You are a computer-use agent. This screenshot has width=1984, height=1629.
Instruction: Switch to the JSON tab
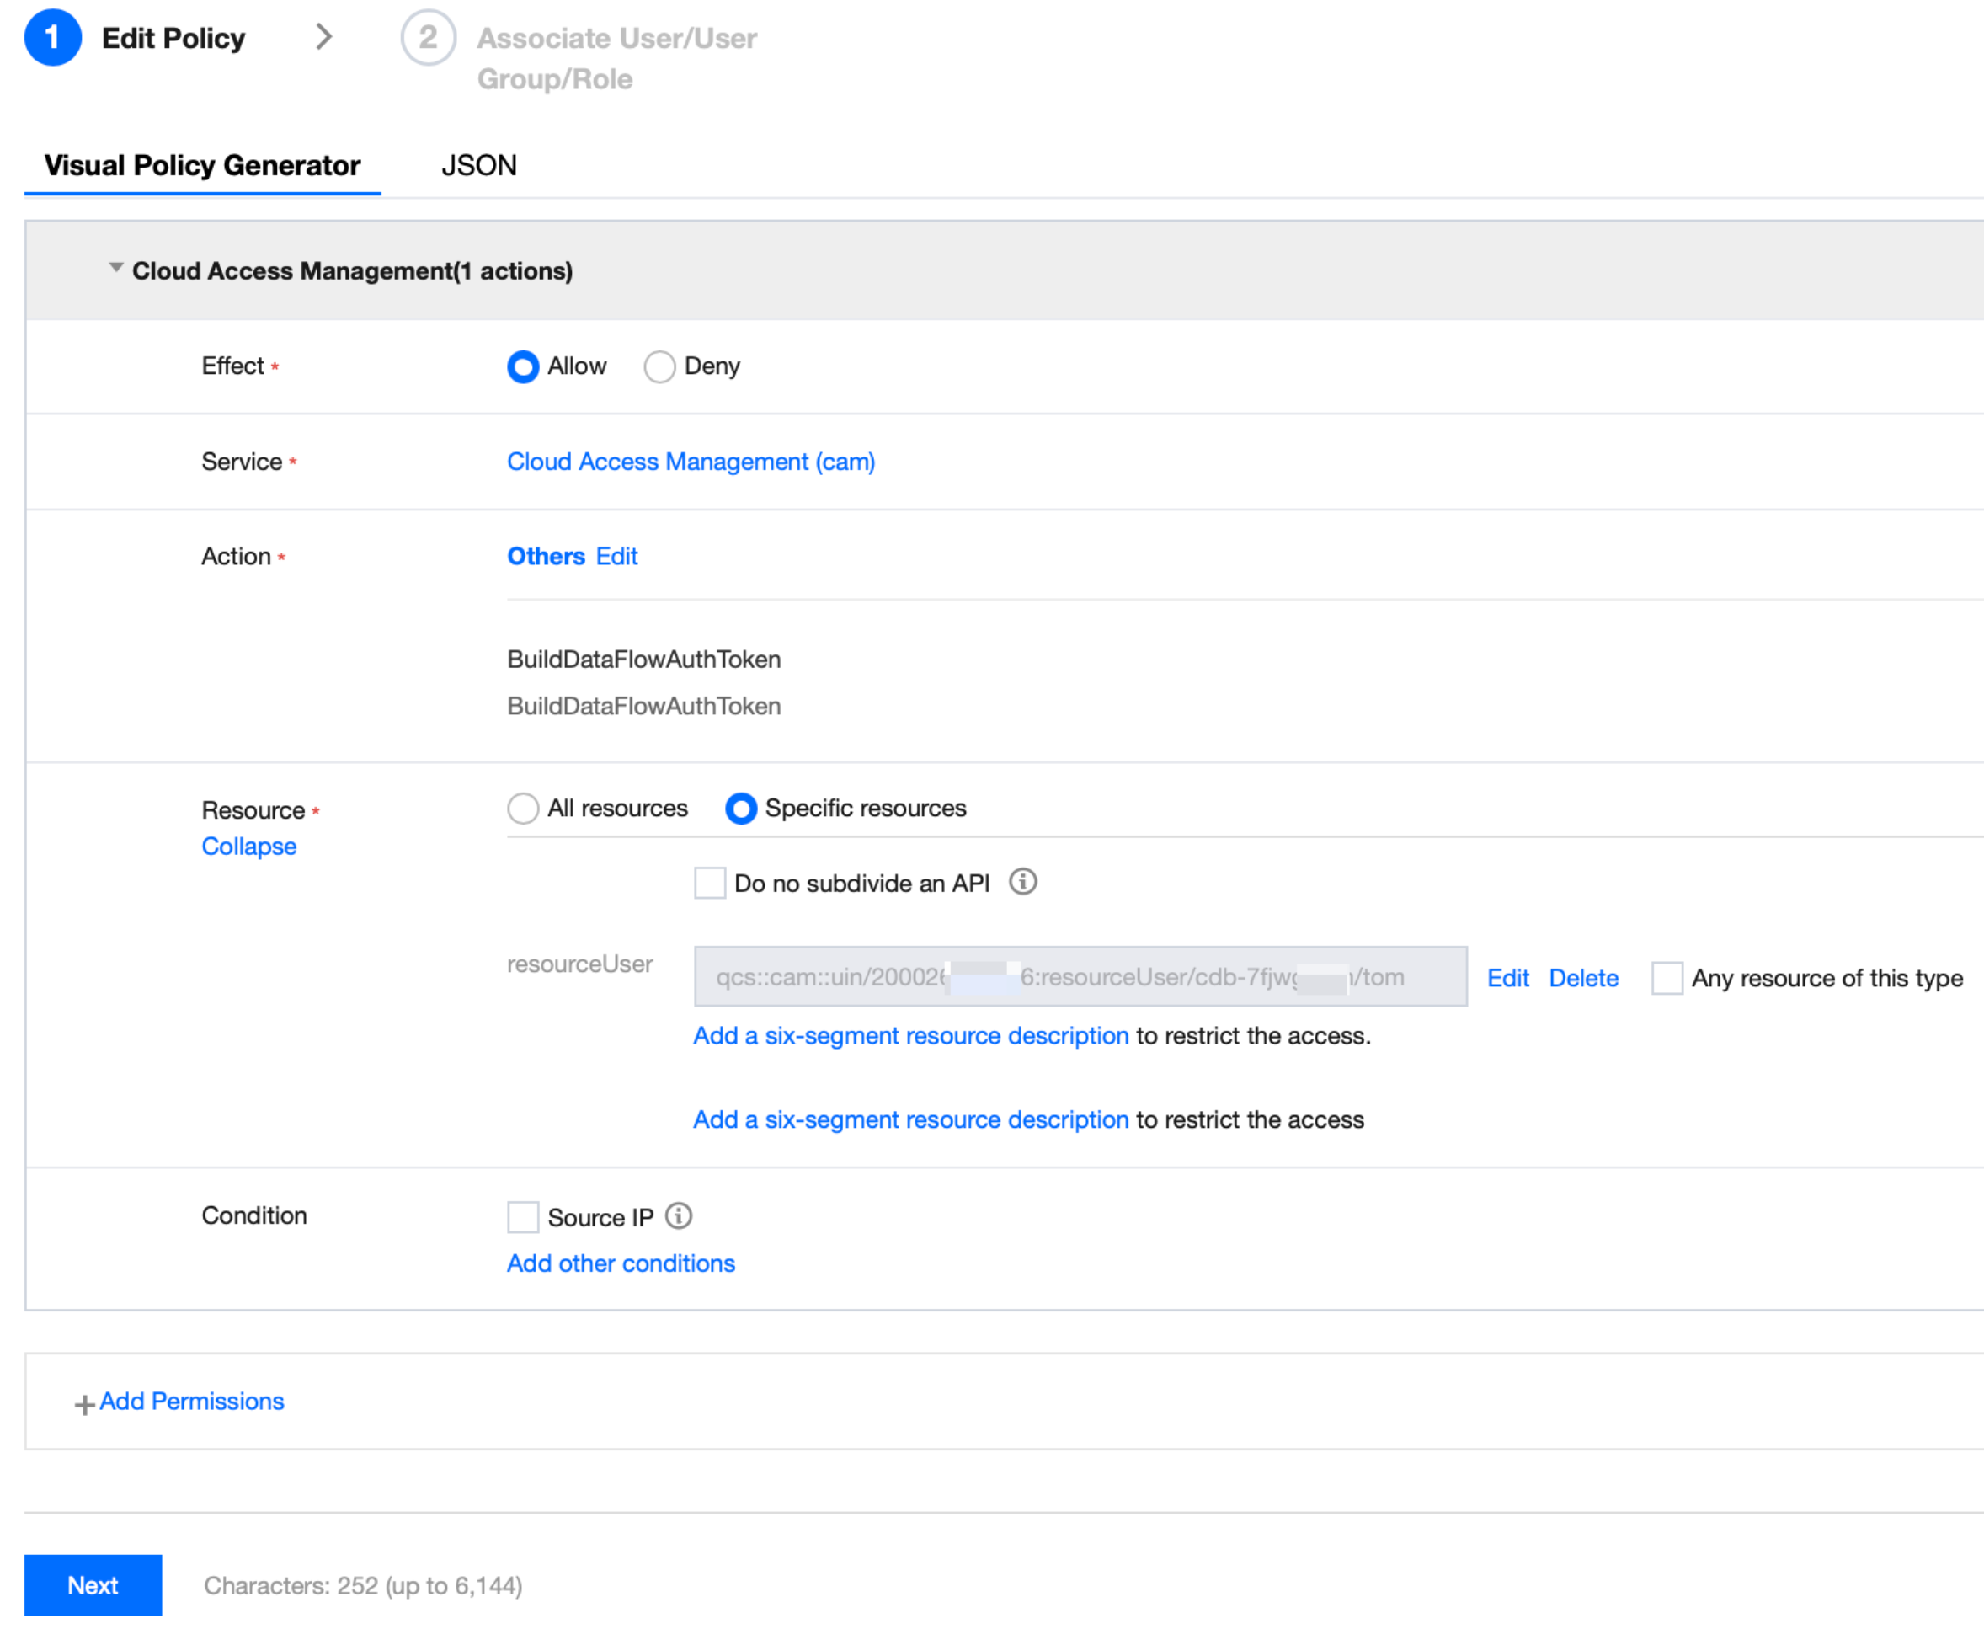(478, 166)
